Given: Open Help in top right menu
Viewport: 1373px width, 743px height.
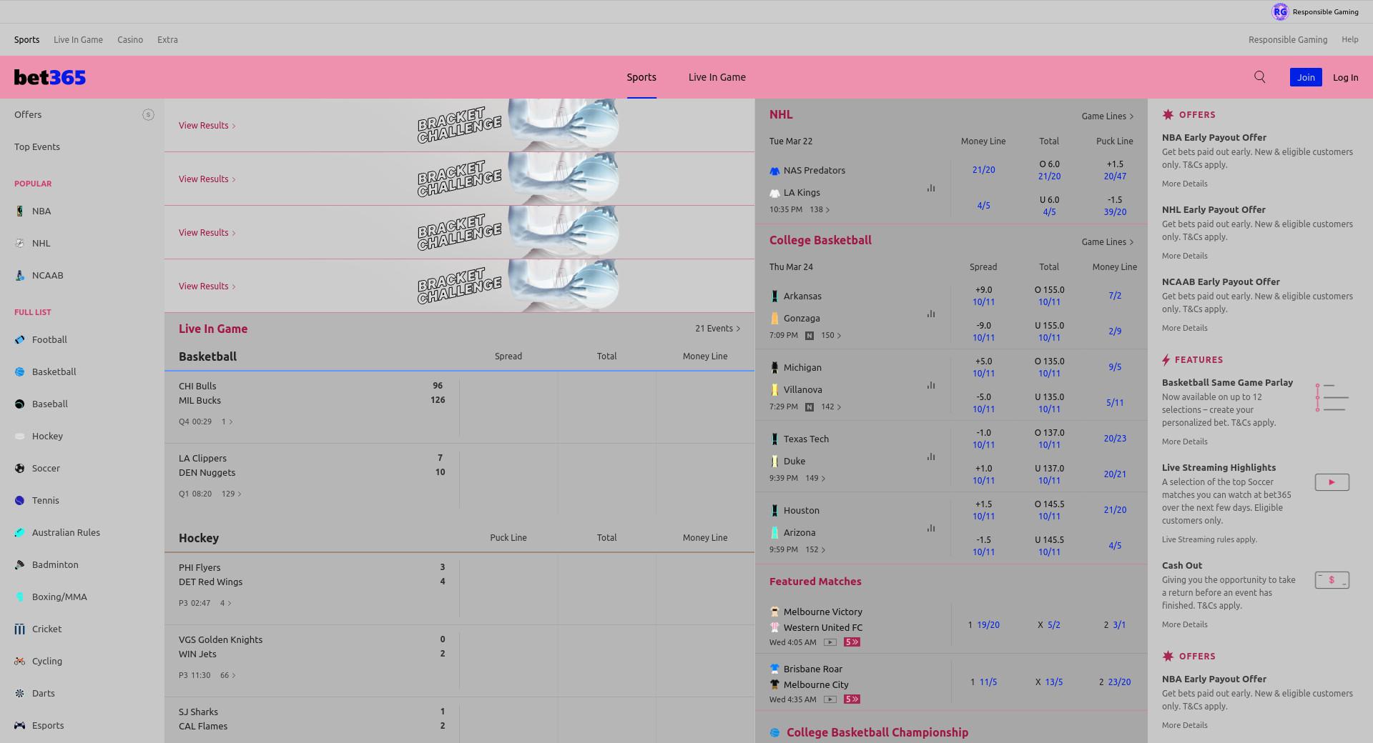Looking at the screenshot, I should 1350,39.
